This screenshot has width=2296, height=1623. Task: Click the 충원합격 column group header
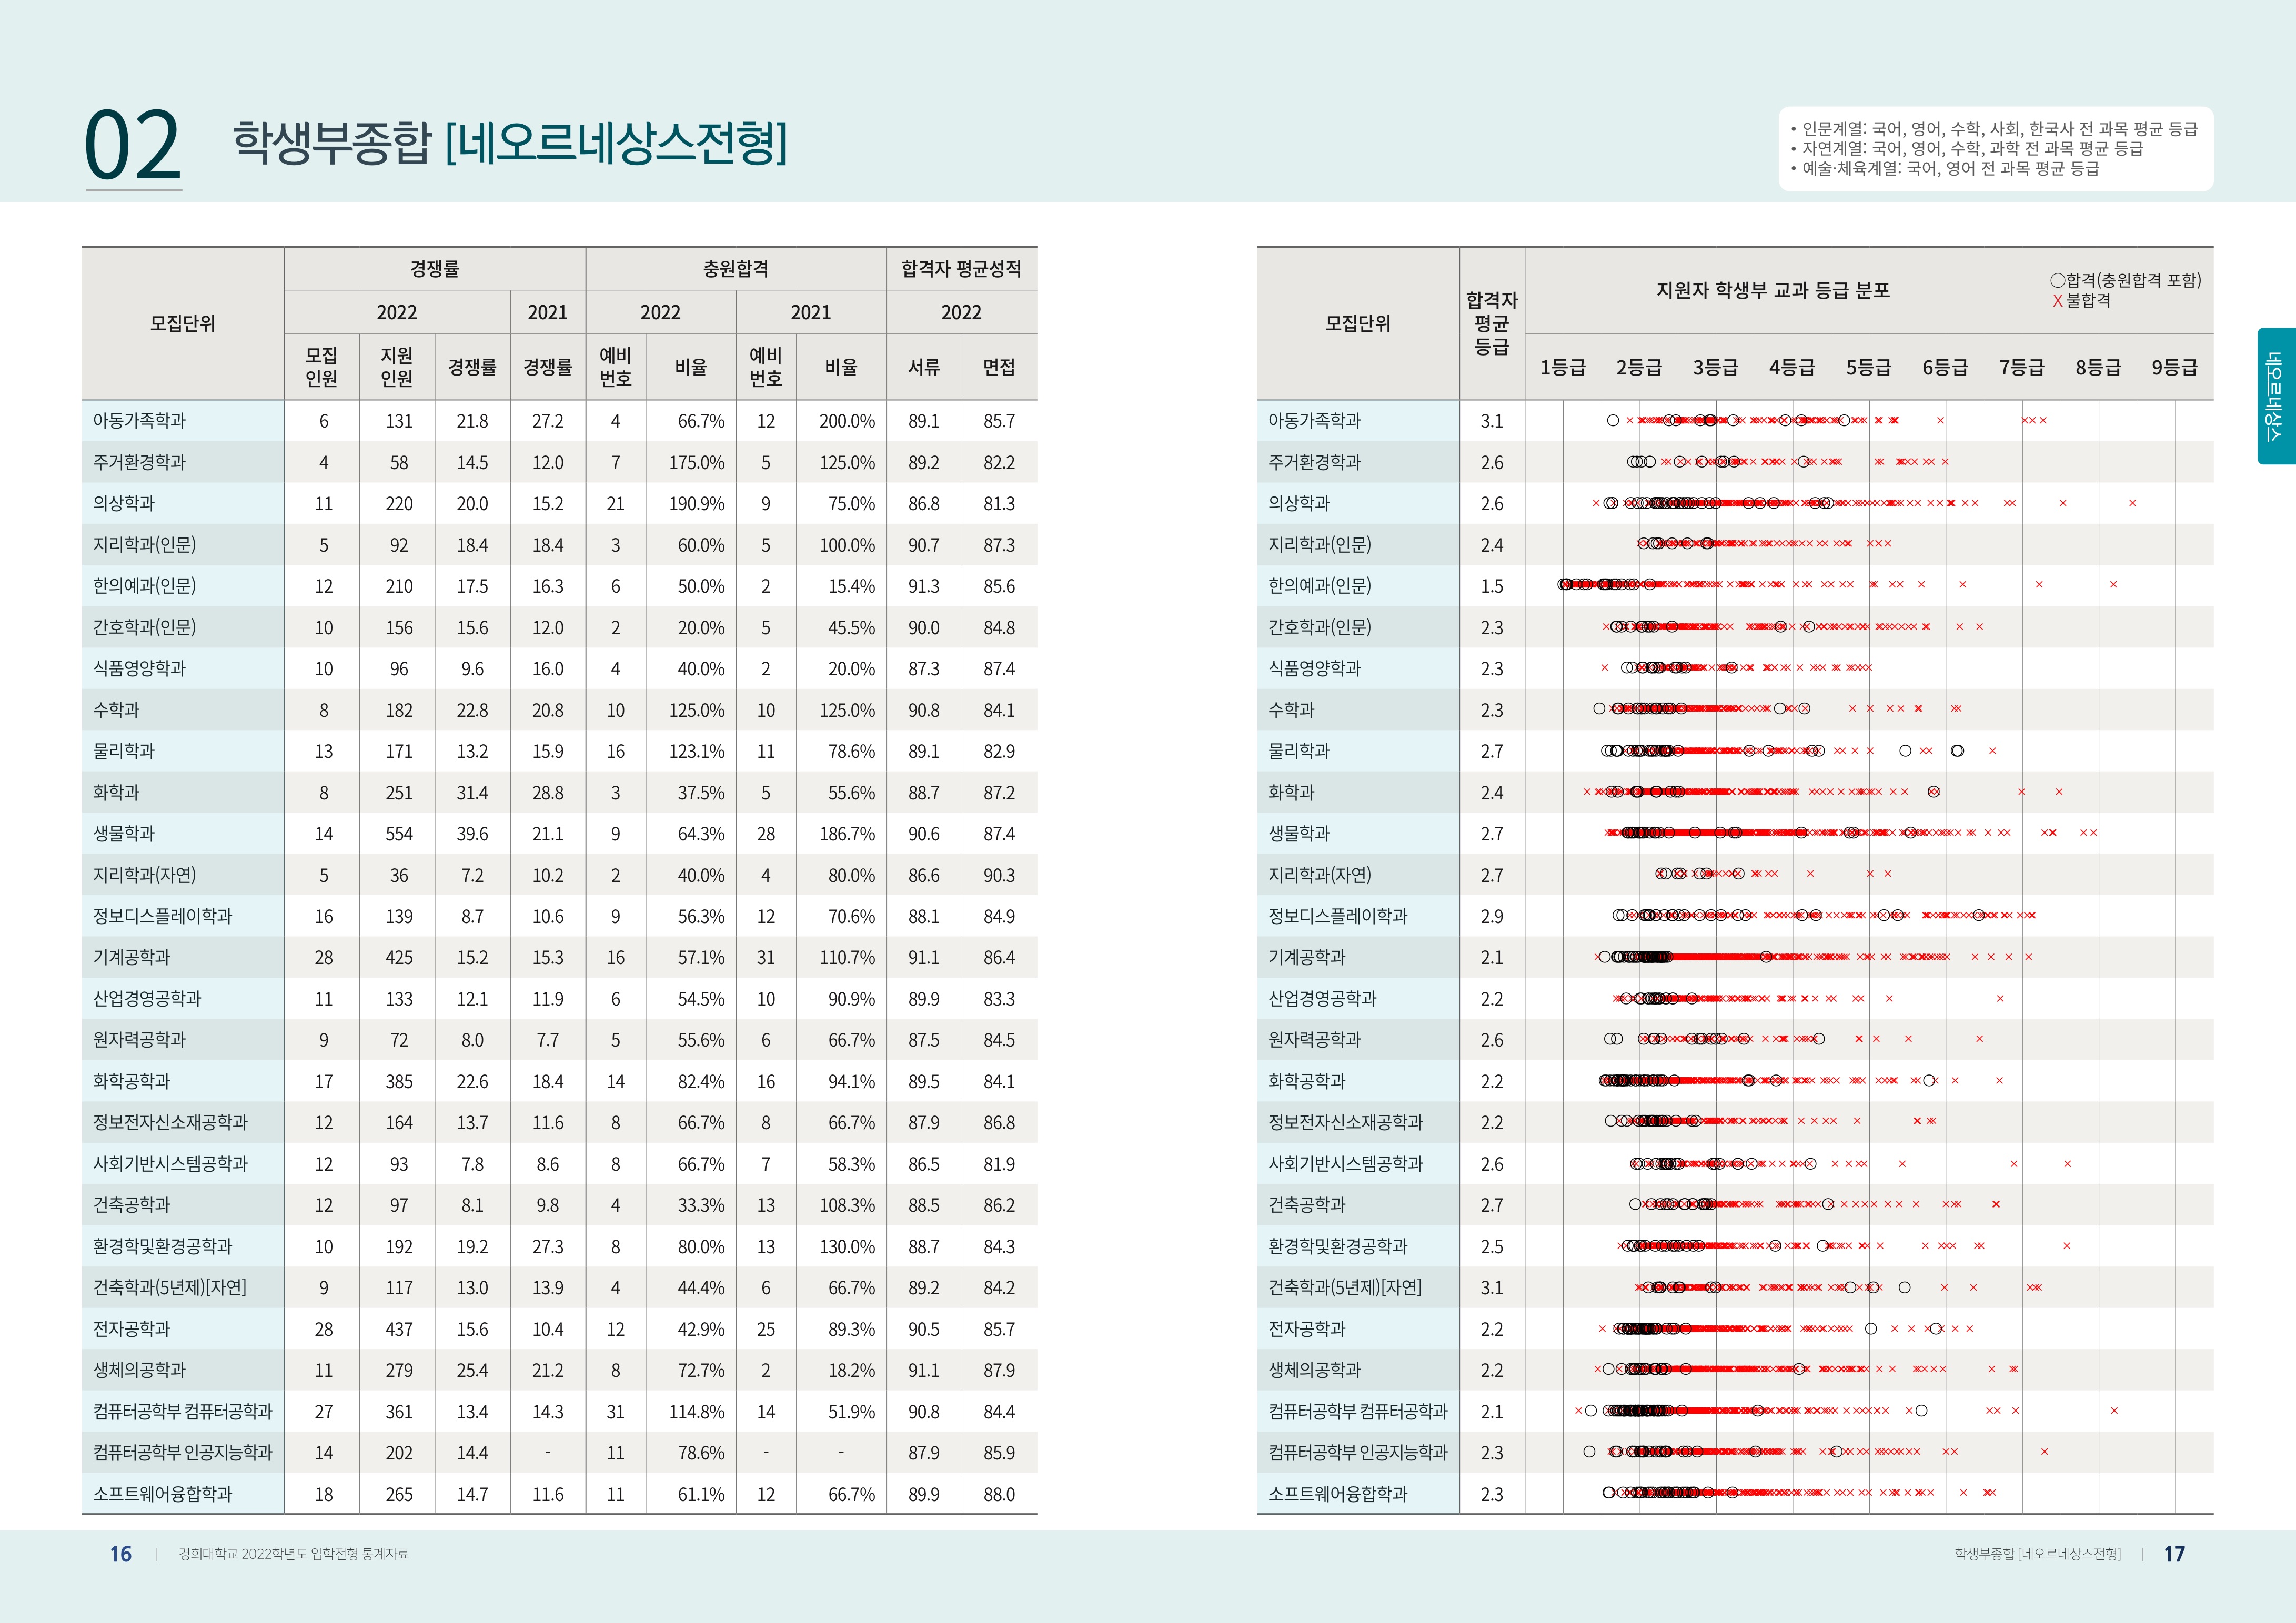735,269
